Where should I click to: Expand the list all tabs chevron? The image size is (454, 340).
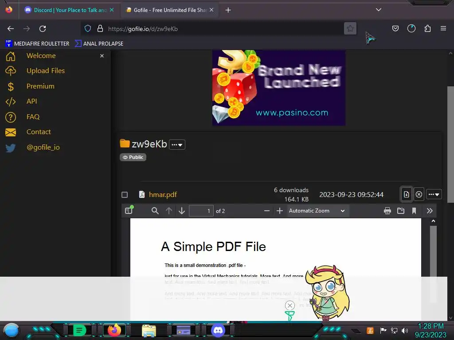pos(379,10)
